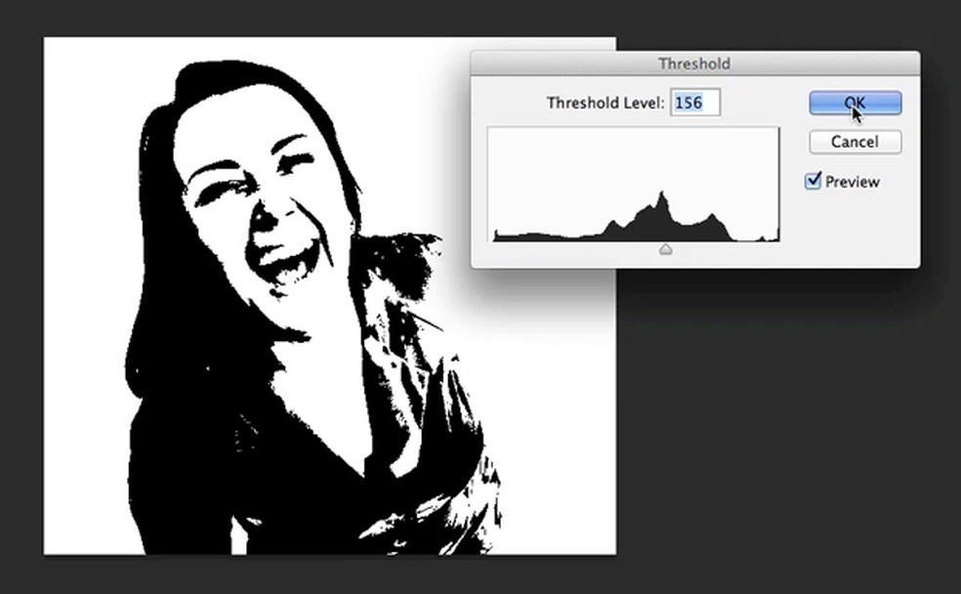This screenshot has height=594, width=961.
Task: Click the threshold slider triangle under histogram
Action: tap(666, 249)
